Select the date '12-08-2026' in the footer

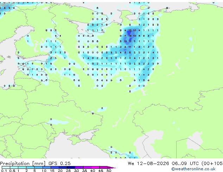[x=153, y=164]
